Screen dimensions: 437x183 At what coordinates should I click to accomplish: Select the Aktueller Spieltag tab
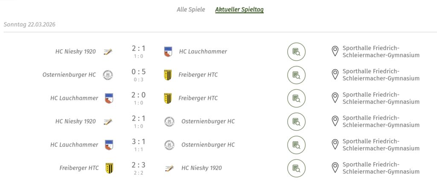[239, 9]
